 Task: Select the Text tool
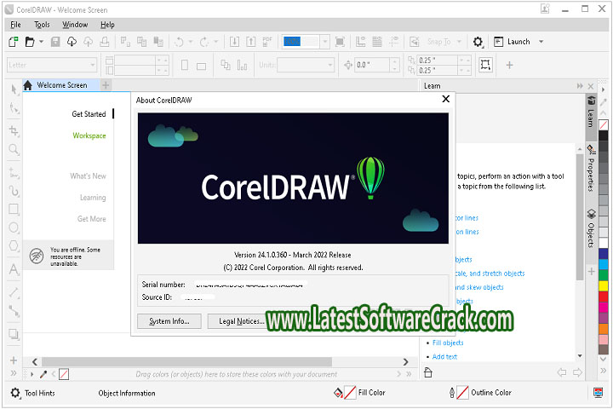click(14, 269)
